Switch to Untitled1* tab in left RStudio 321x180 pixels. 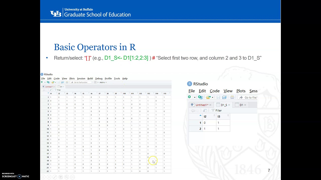coord(49,87)
